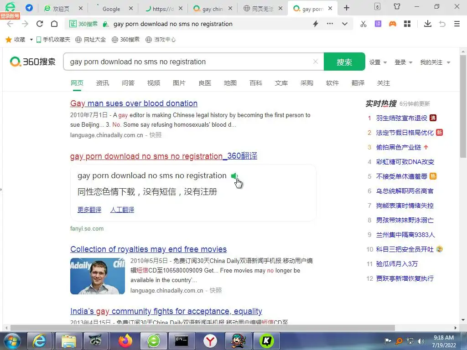This screenshot has width=467, height=350.
Task: Clear the search box with the X
Action: (316, 62)
